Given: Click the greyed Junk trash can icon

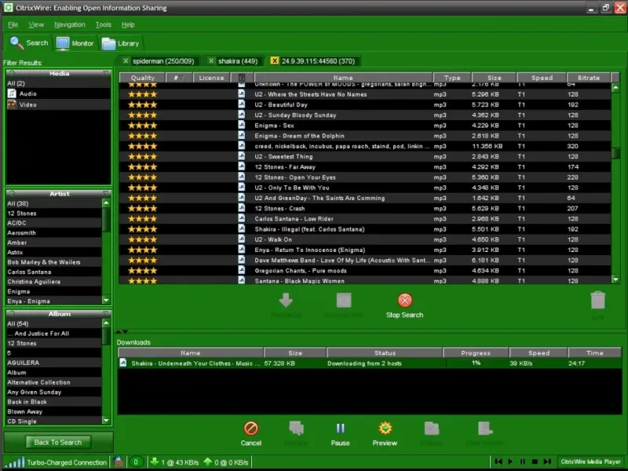Looking at the screenshot, I should pyautogui.click(x=597, y=300).
